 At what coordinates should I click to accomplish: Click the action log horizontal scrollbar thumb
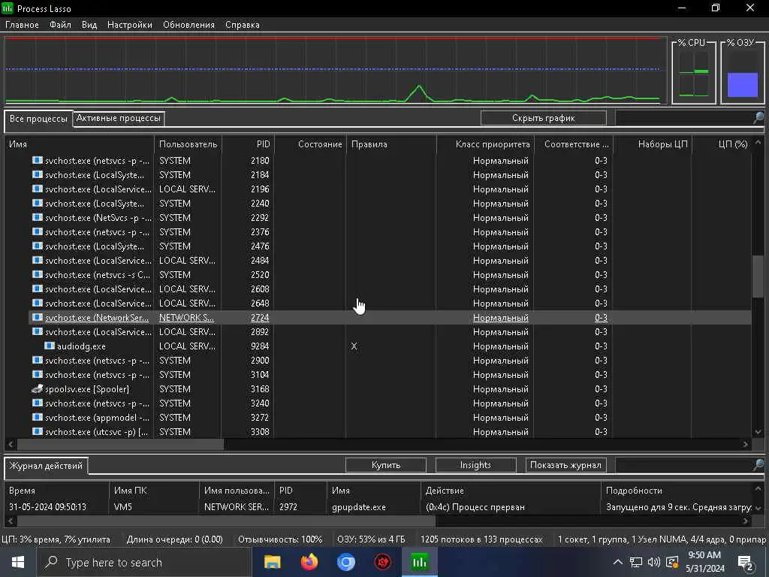pyautogui.click(x=226, y=521)
